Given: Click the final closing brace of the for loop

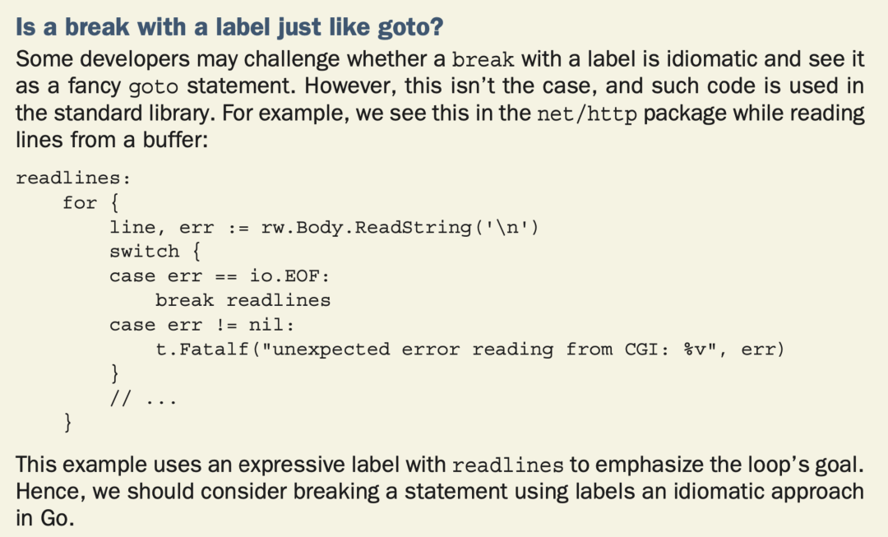Looking at the screenshot, I should point(68,424).
